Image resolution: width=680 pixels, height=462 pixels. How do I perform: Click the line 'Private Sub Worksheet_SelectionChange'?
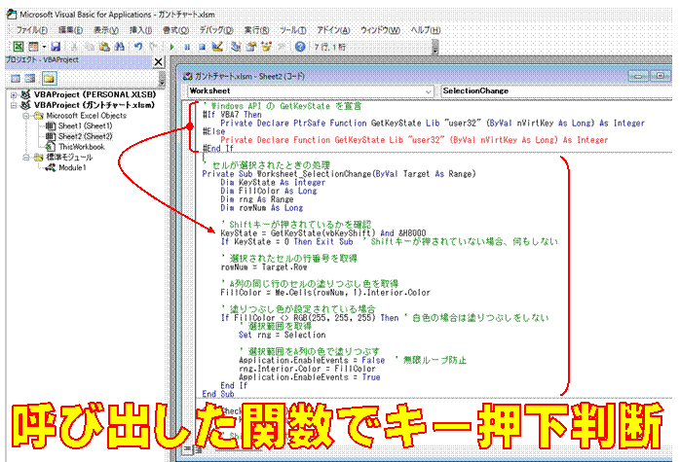[x=339, y=174]
